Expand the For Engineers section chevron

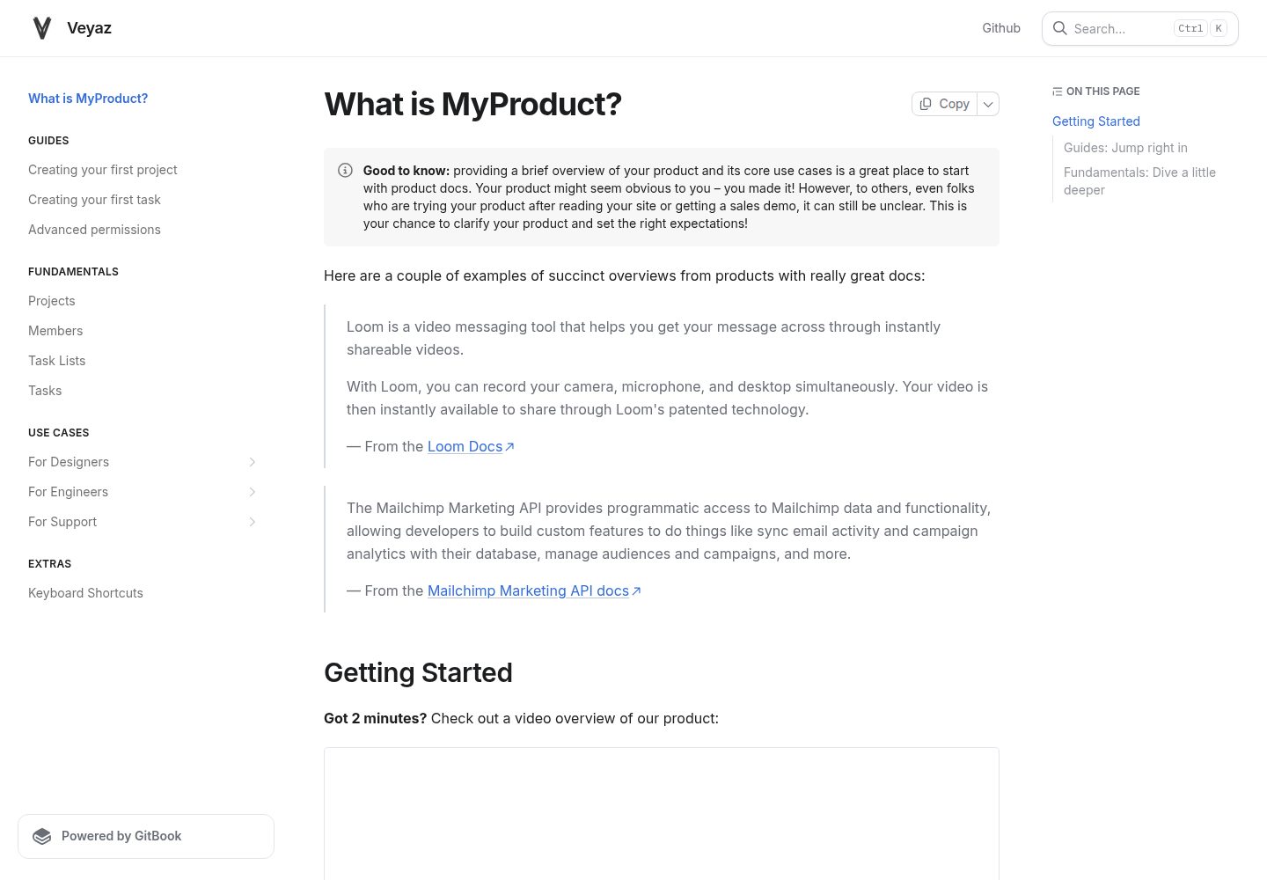[253, 492]
